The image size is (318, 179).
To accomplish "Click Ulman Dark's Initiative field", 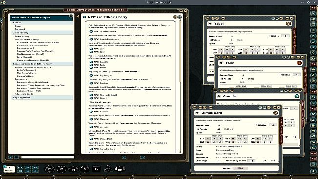I will tap(273, 125).
